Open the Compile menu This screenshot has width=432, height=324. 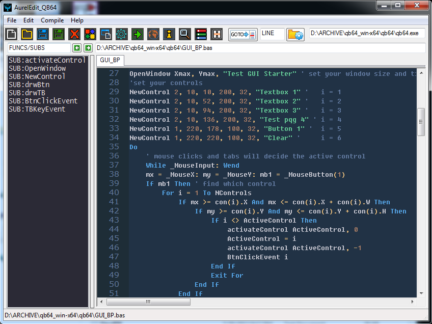(x=52, y=20)
